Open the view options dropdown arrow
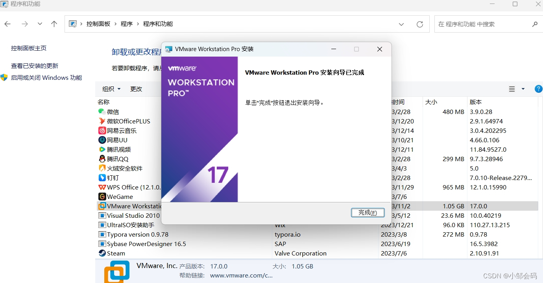Screen dimensions: 543x283 (x=523, y=89)
